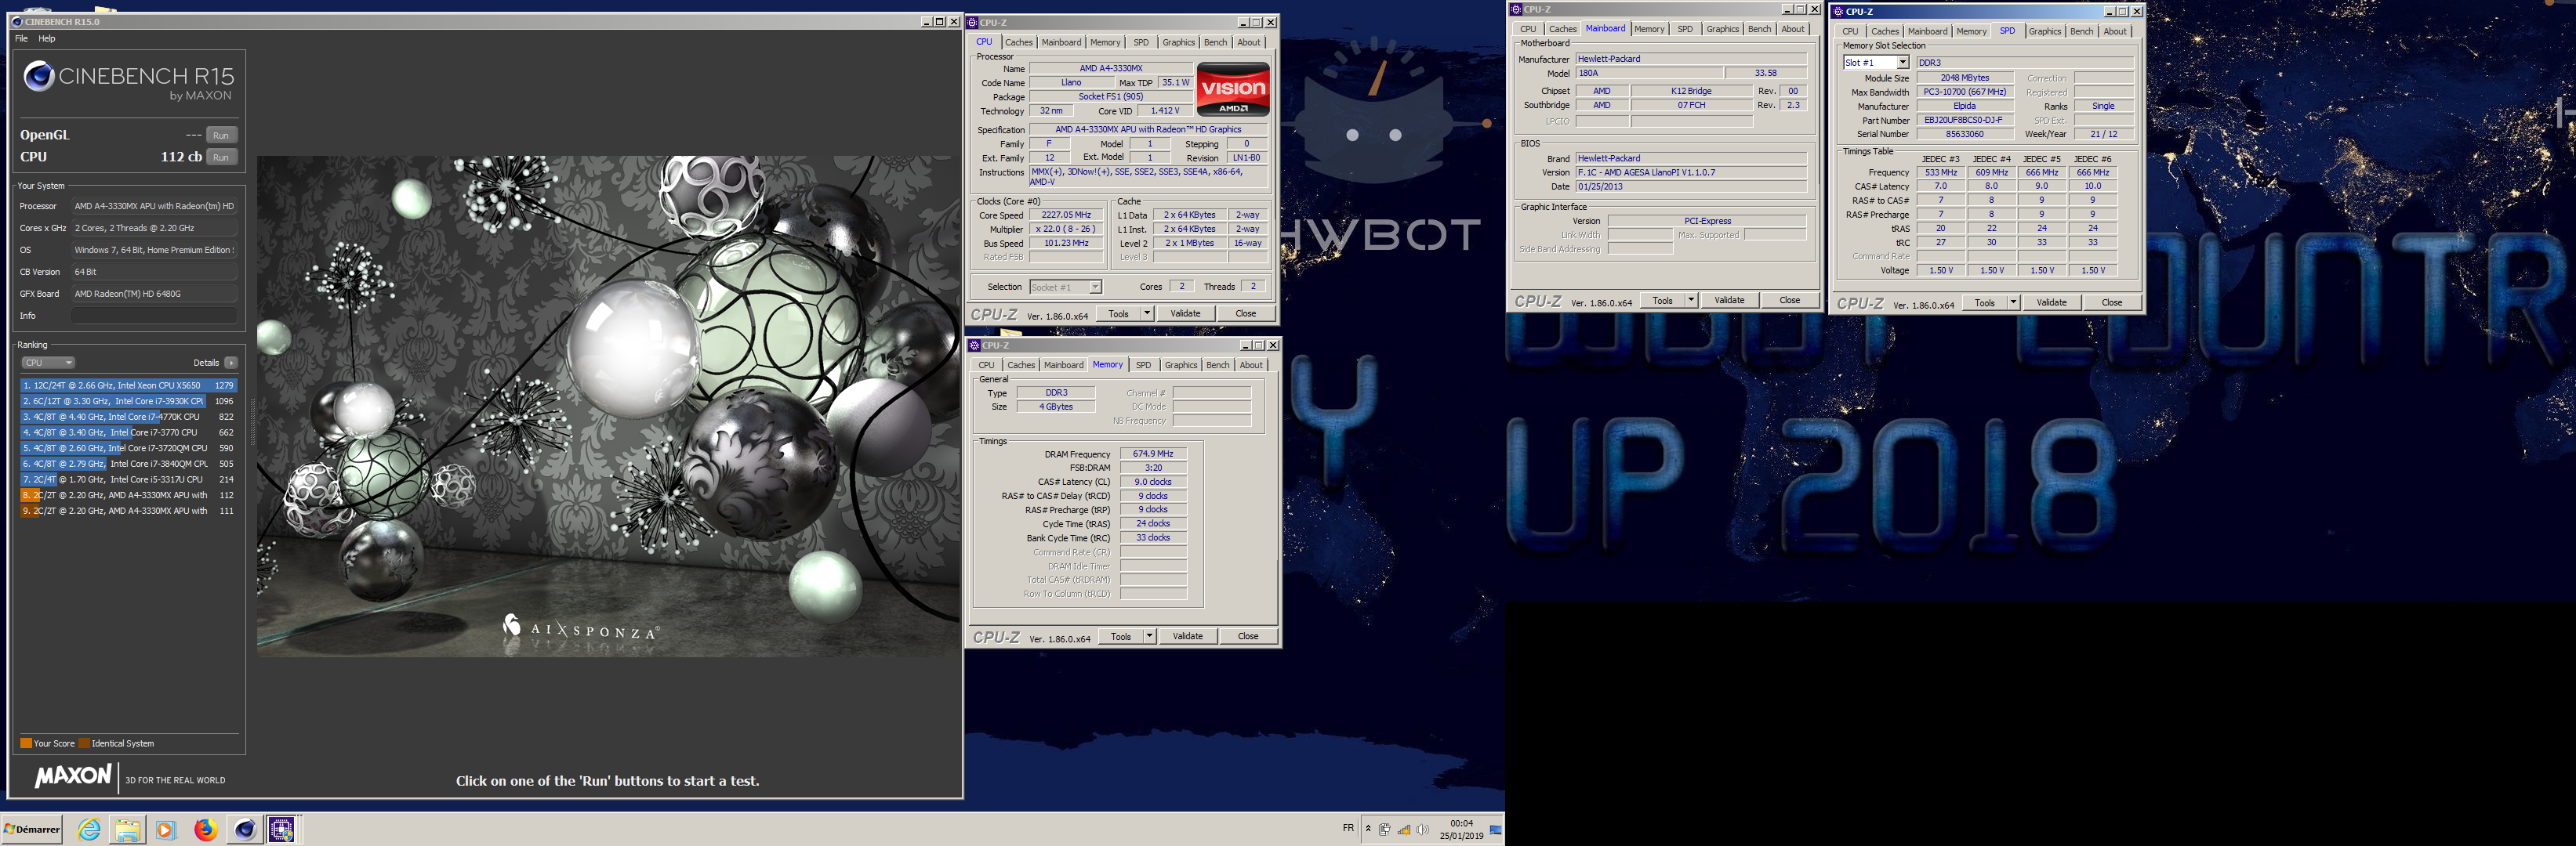Expand Tools dropdown arrow in CPU-Z Mainboard window

click(1691, 300)
